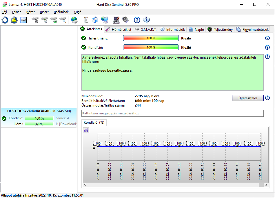Viewport: 275px width, 198px height.
Task: Switch to the S.M.A.R.T. tab
Action: 146,29
